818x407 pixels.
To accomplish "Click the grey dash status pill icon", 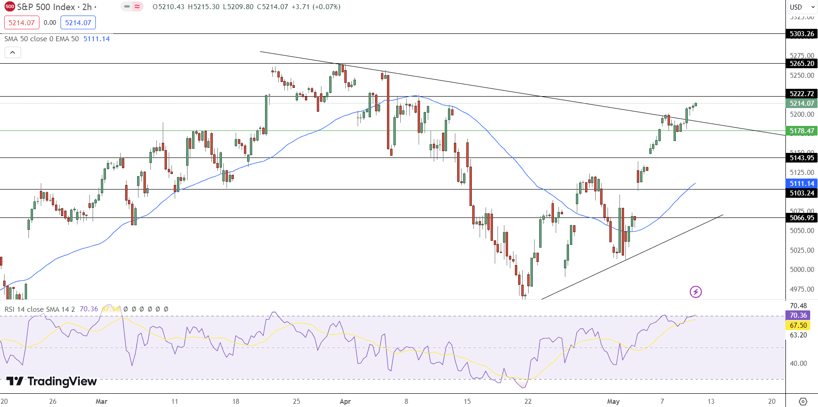I will (127, 6).
